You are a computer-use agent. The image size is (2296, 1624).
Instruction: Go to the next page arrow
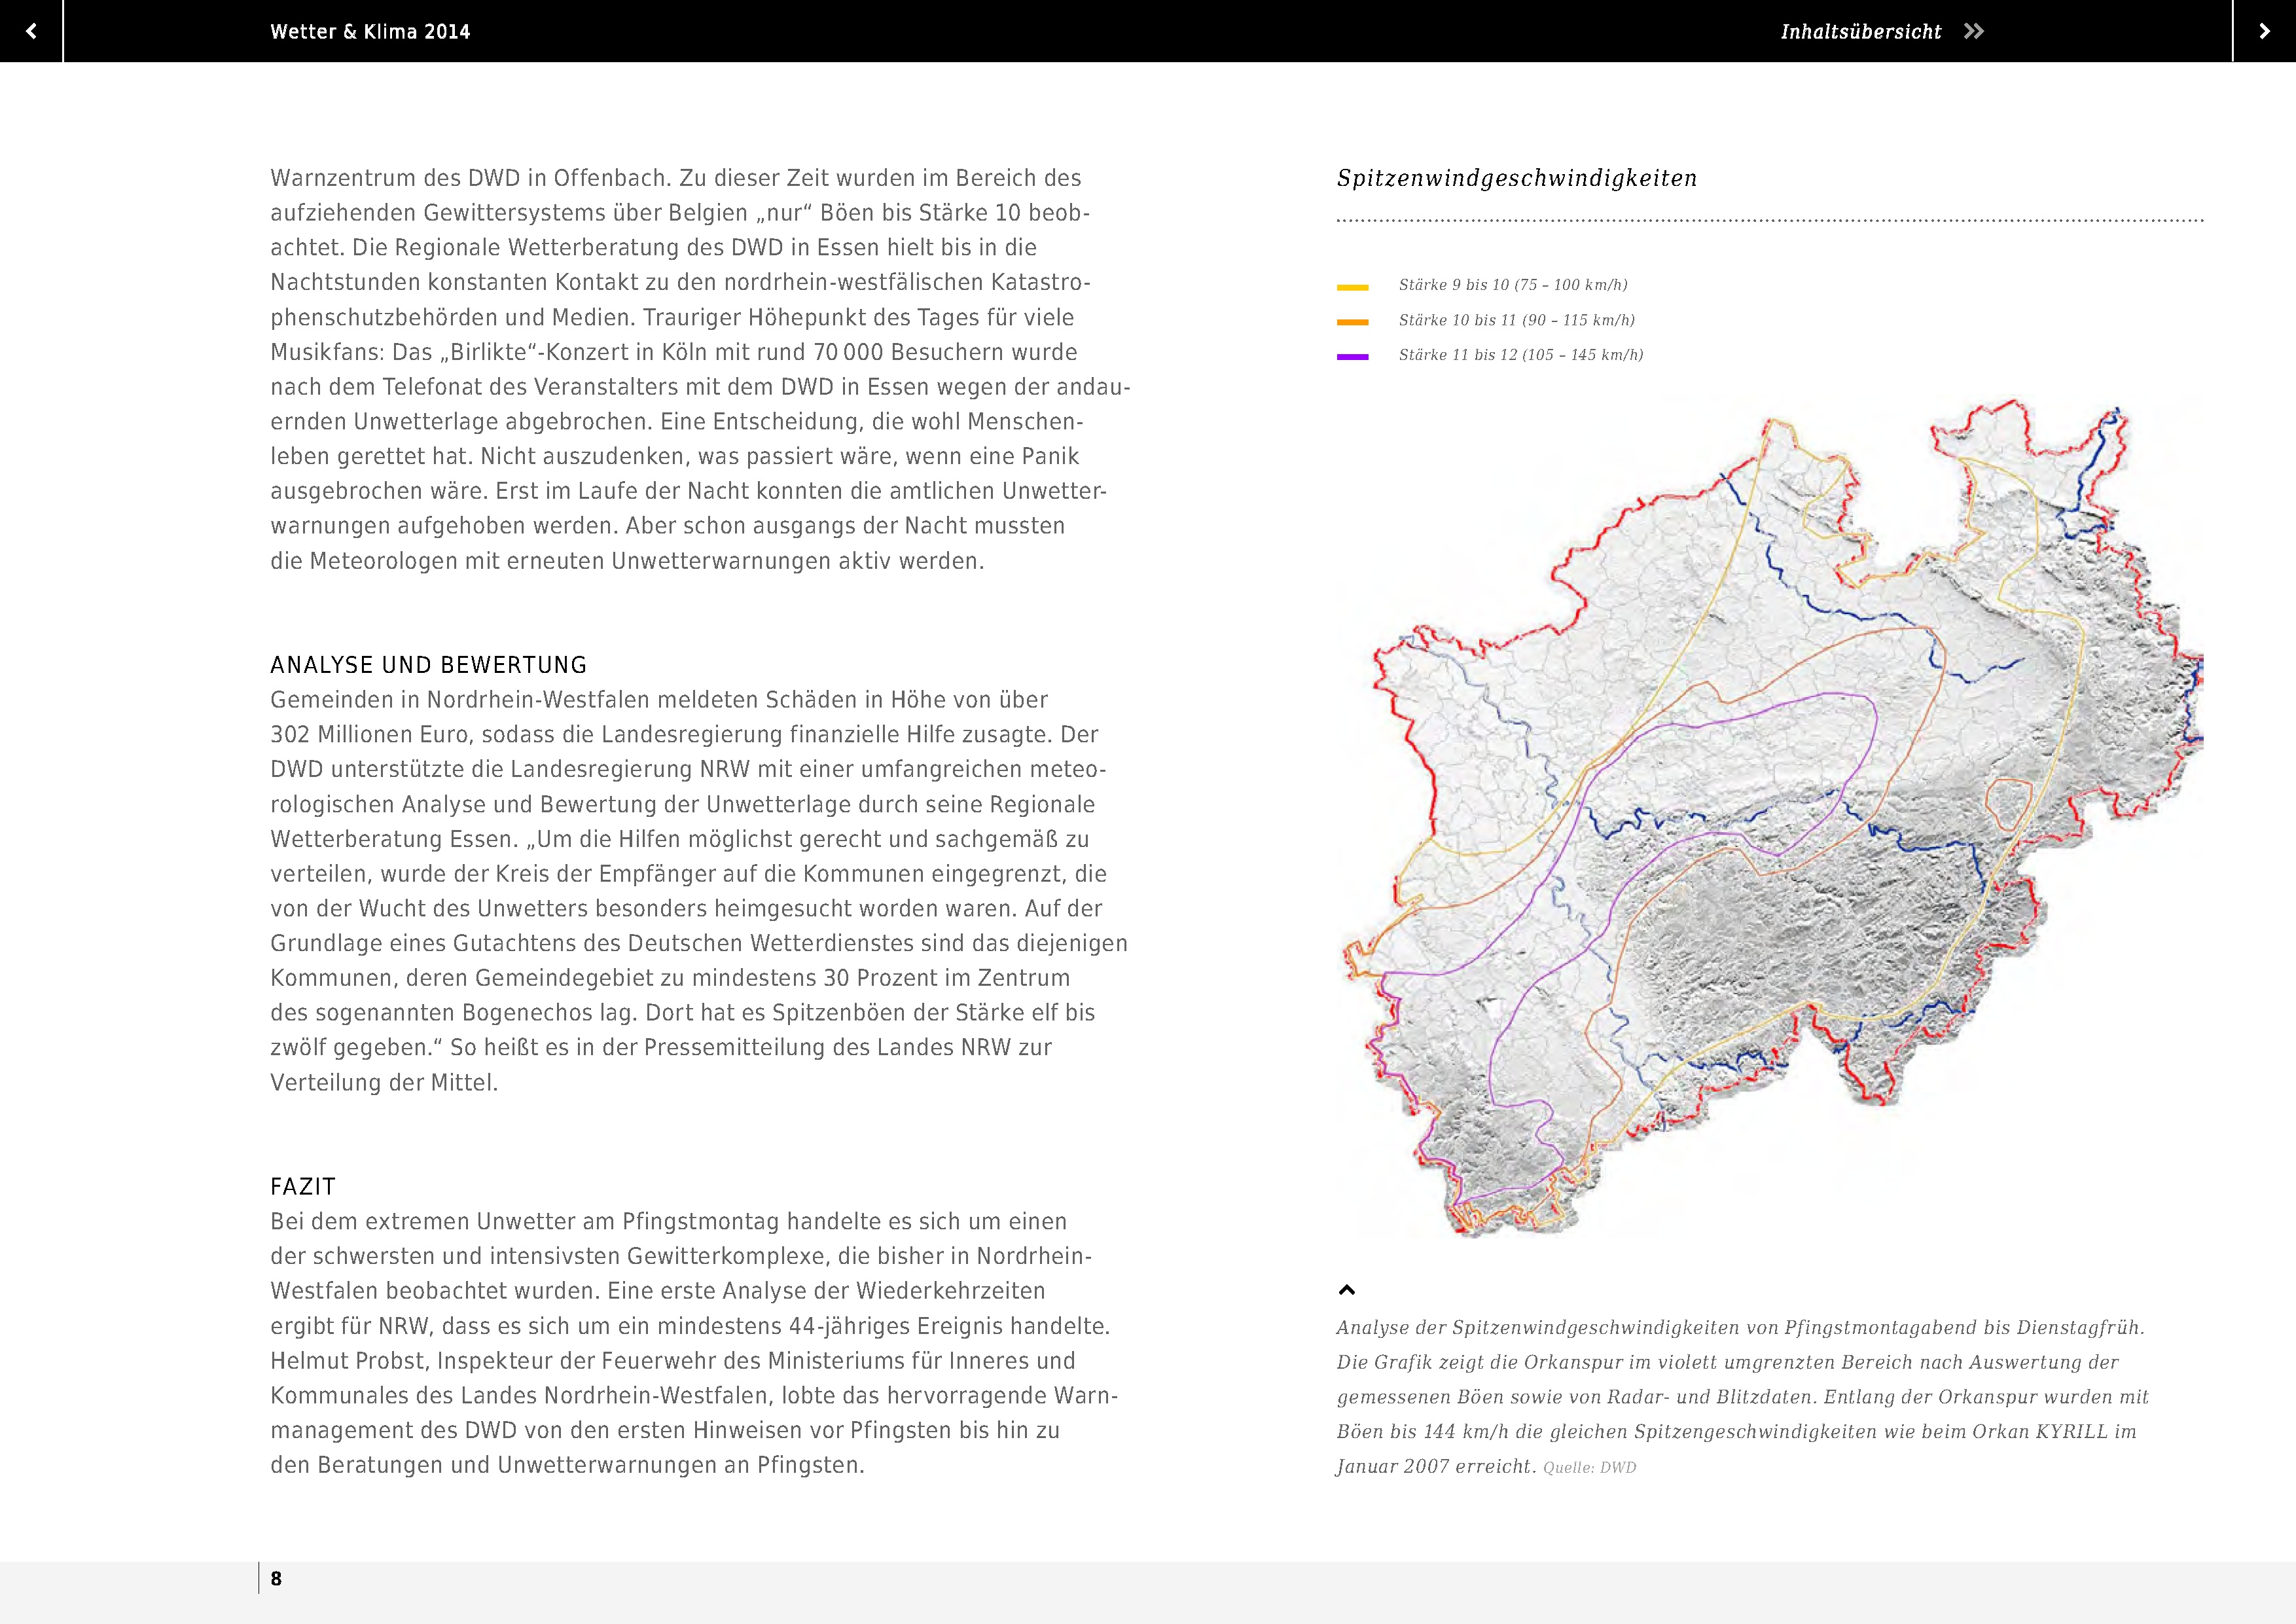2265,31
